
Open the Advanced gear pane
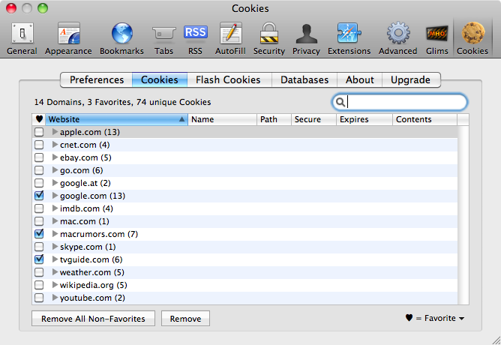[398, 39]
